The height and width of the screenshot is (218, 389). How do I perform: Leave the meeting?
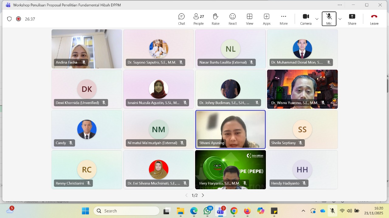(x=374, y=19)
